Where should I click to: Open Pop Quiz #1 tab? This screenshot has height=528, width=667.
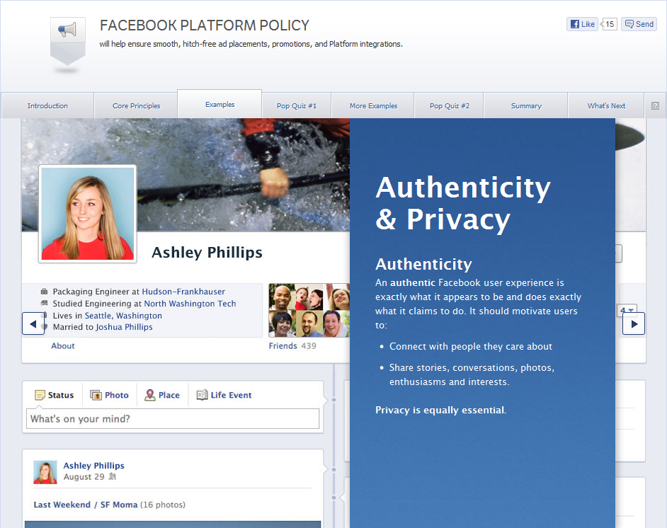(297, 105)
